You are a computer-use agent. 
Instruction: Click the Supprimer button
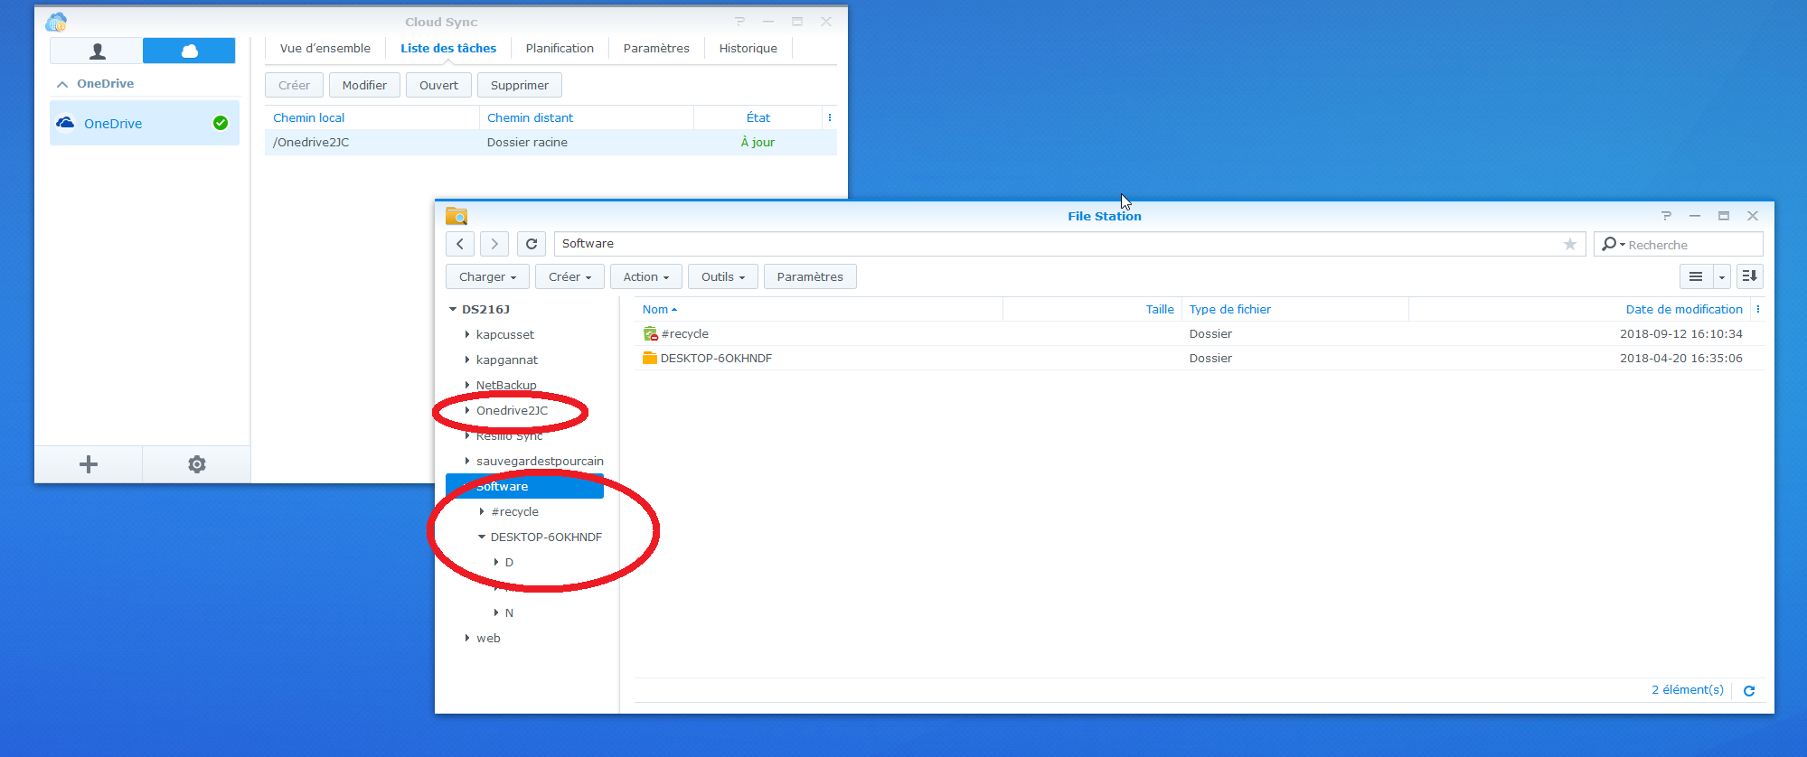[520, 85]
